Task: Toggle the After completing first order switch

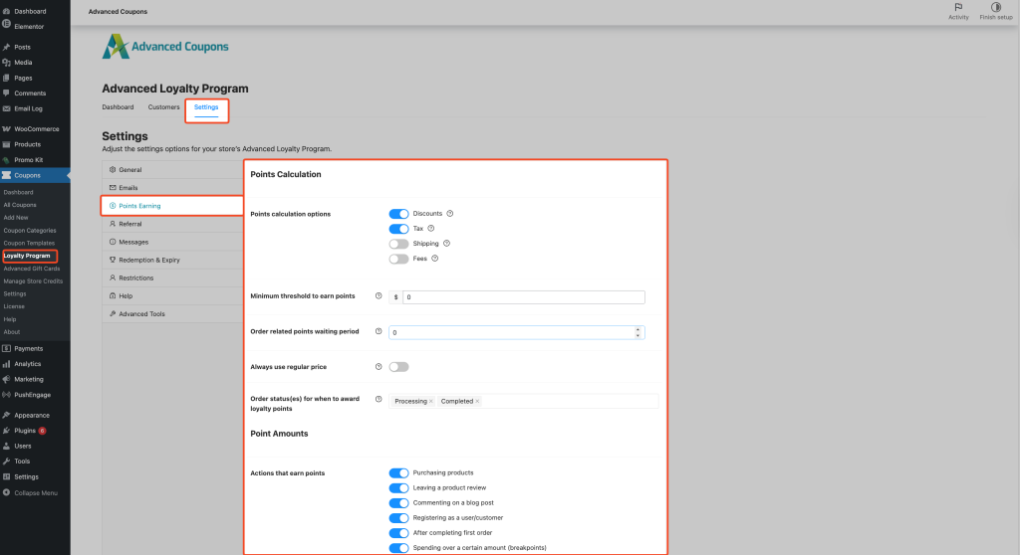Action: tap(398, 533)
